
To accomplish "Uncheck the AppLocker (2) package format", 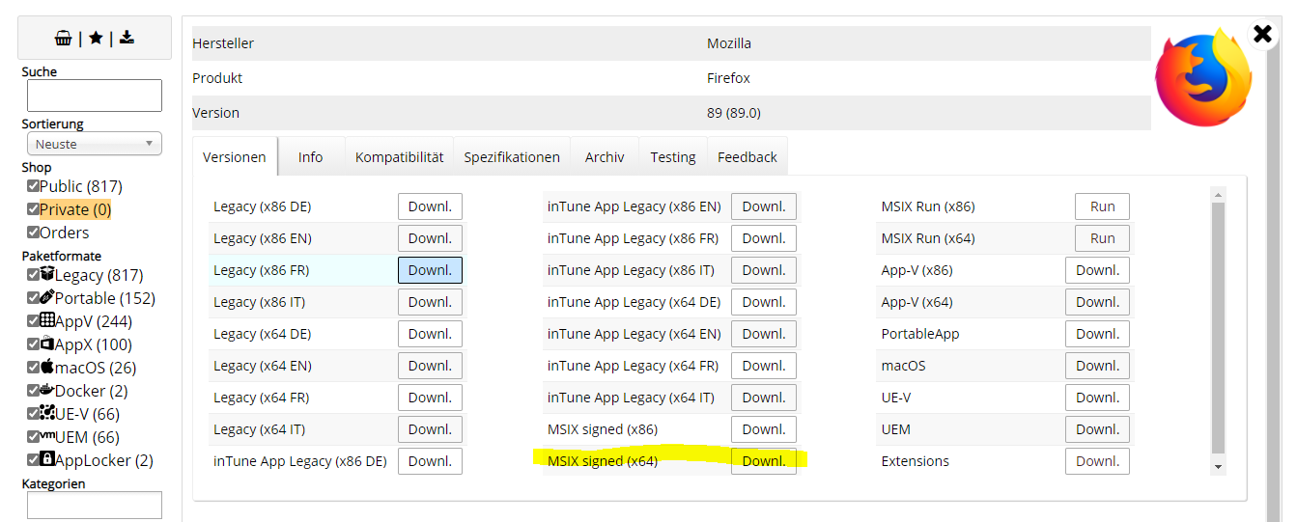I will click(33, 460).
